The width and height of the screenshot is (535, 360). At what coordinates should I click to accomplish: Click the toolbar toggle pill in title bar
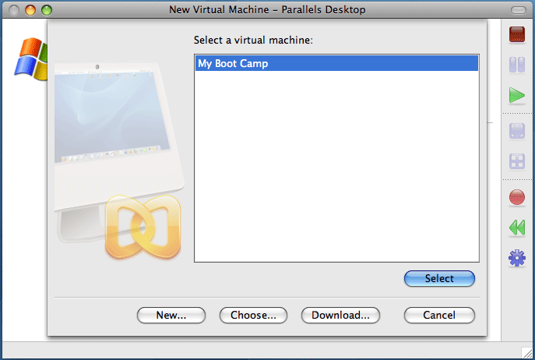pos(519,10)
